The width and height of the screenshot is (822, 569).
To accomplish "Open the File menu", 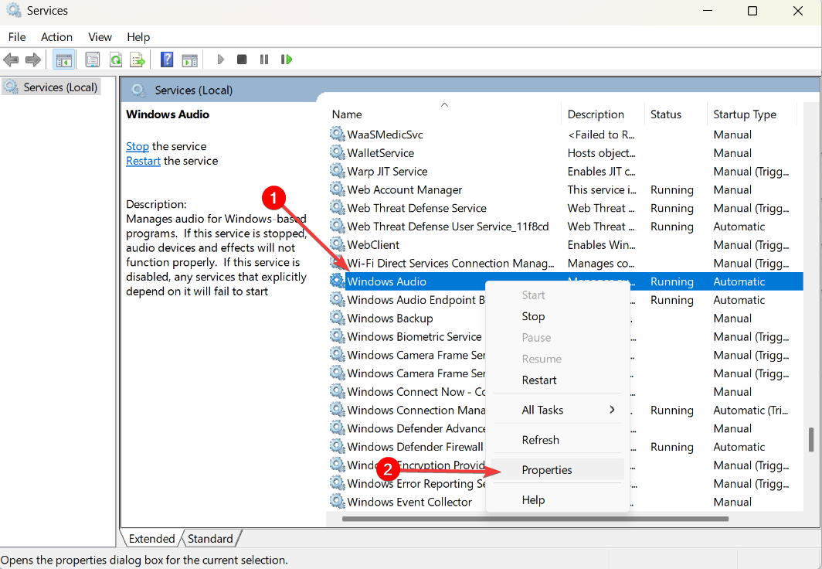I will 17,37.
